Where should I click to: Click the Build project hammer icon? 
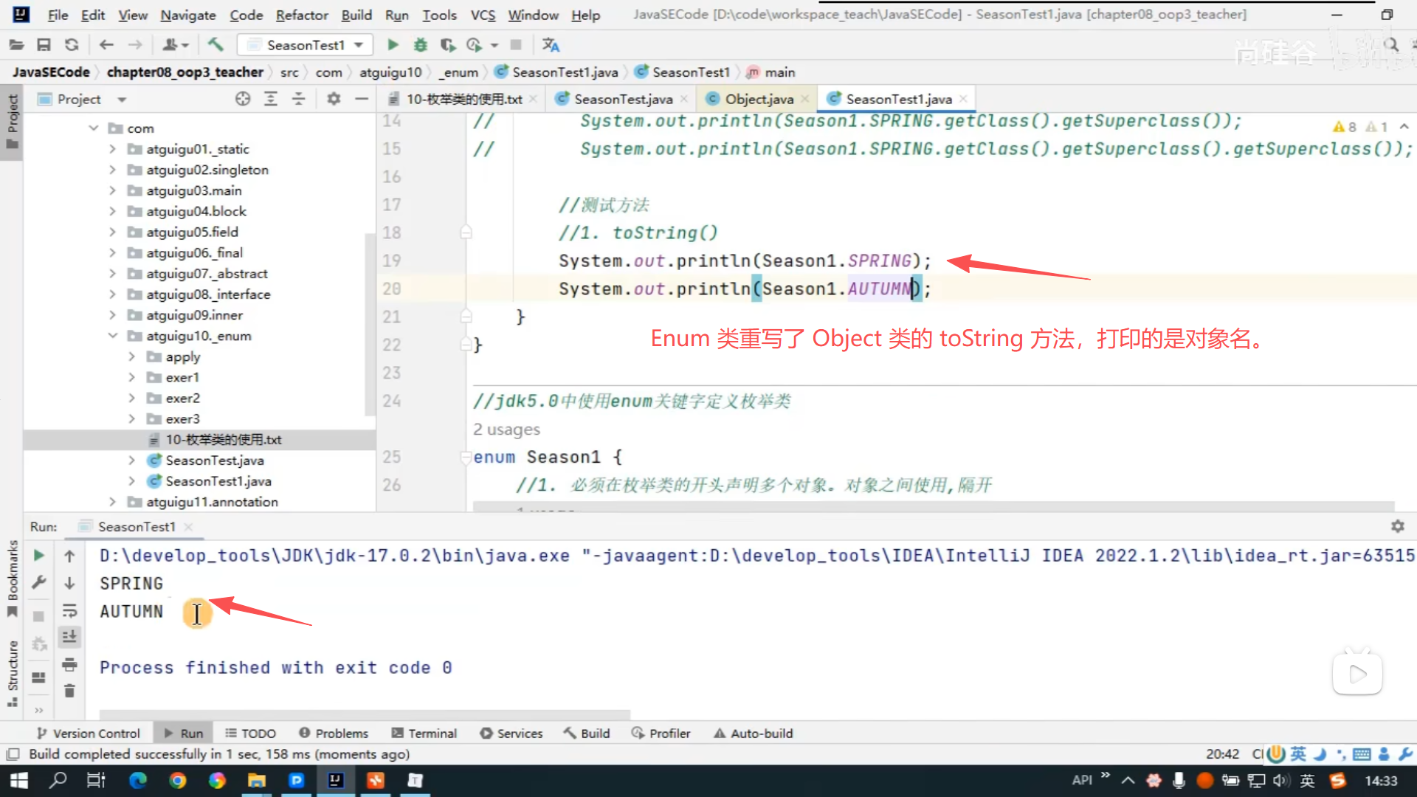click(x=216, y=45)
